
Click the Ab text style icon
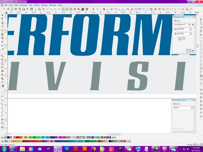(201, 116)
